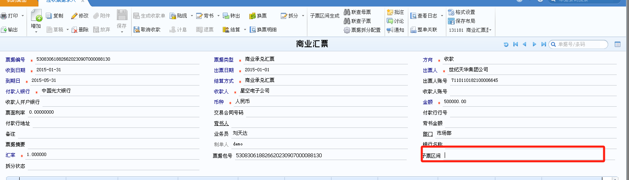Click the 转出 (Transfer out) icon
The width and height of the screenshot is (629, 180).
tap(226, 16)
